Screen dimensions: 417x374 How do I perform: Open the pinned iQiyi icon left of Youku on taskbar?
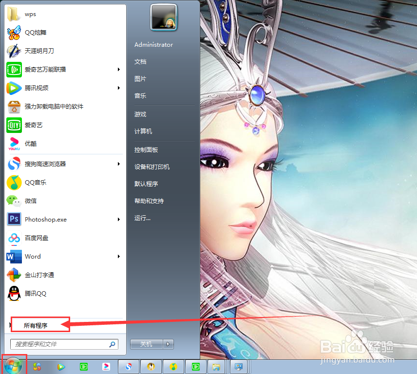coord(83,367)
